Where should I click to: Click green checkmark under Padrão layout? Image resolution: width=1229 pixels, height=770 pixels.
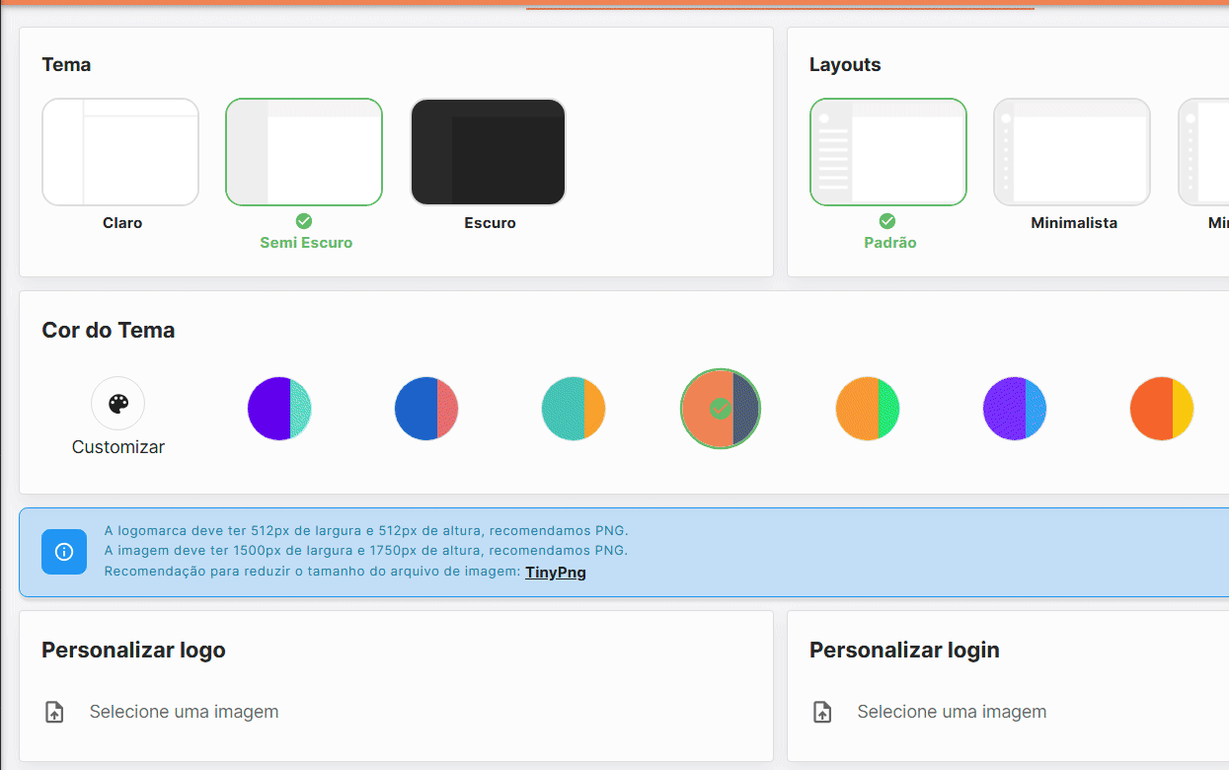tap(887, 221)
